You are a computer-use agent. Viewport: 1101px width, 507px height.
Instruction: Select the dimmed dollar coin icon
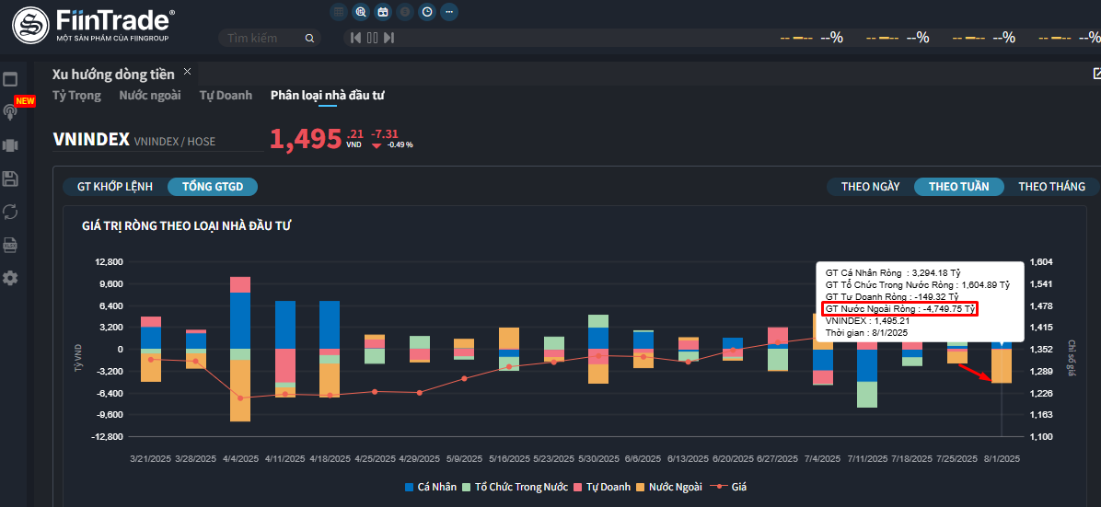404,11
